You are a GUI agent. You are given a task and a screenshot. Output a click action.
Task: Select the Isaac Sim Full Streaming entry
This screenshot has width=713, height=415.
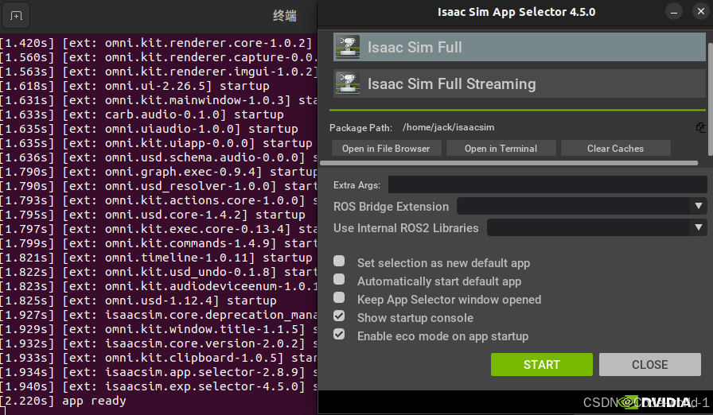520,83
